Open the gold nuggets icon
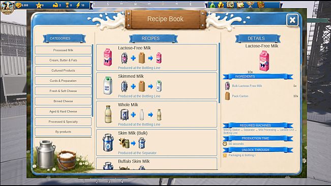The height and width of the screenshot is (186, 331). click(221, 5)
